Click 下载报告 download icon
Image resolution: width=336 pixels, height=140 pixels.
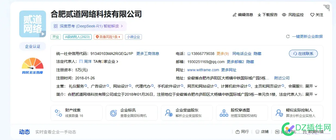[259, 15]
